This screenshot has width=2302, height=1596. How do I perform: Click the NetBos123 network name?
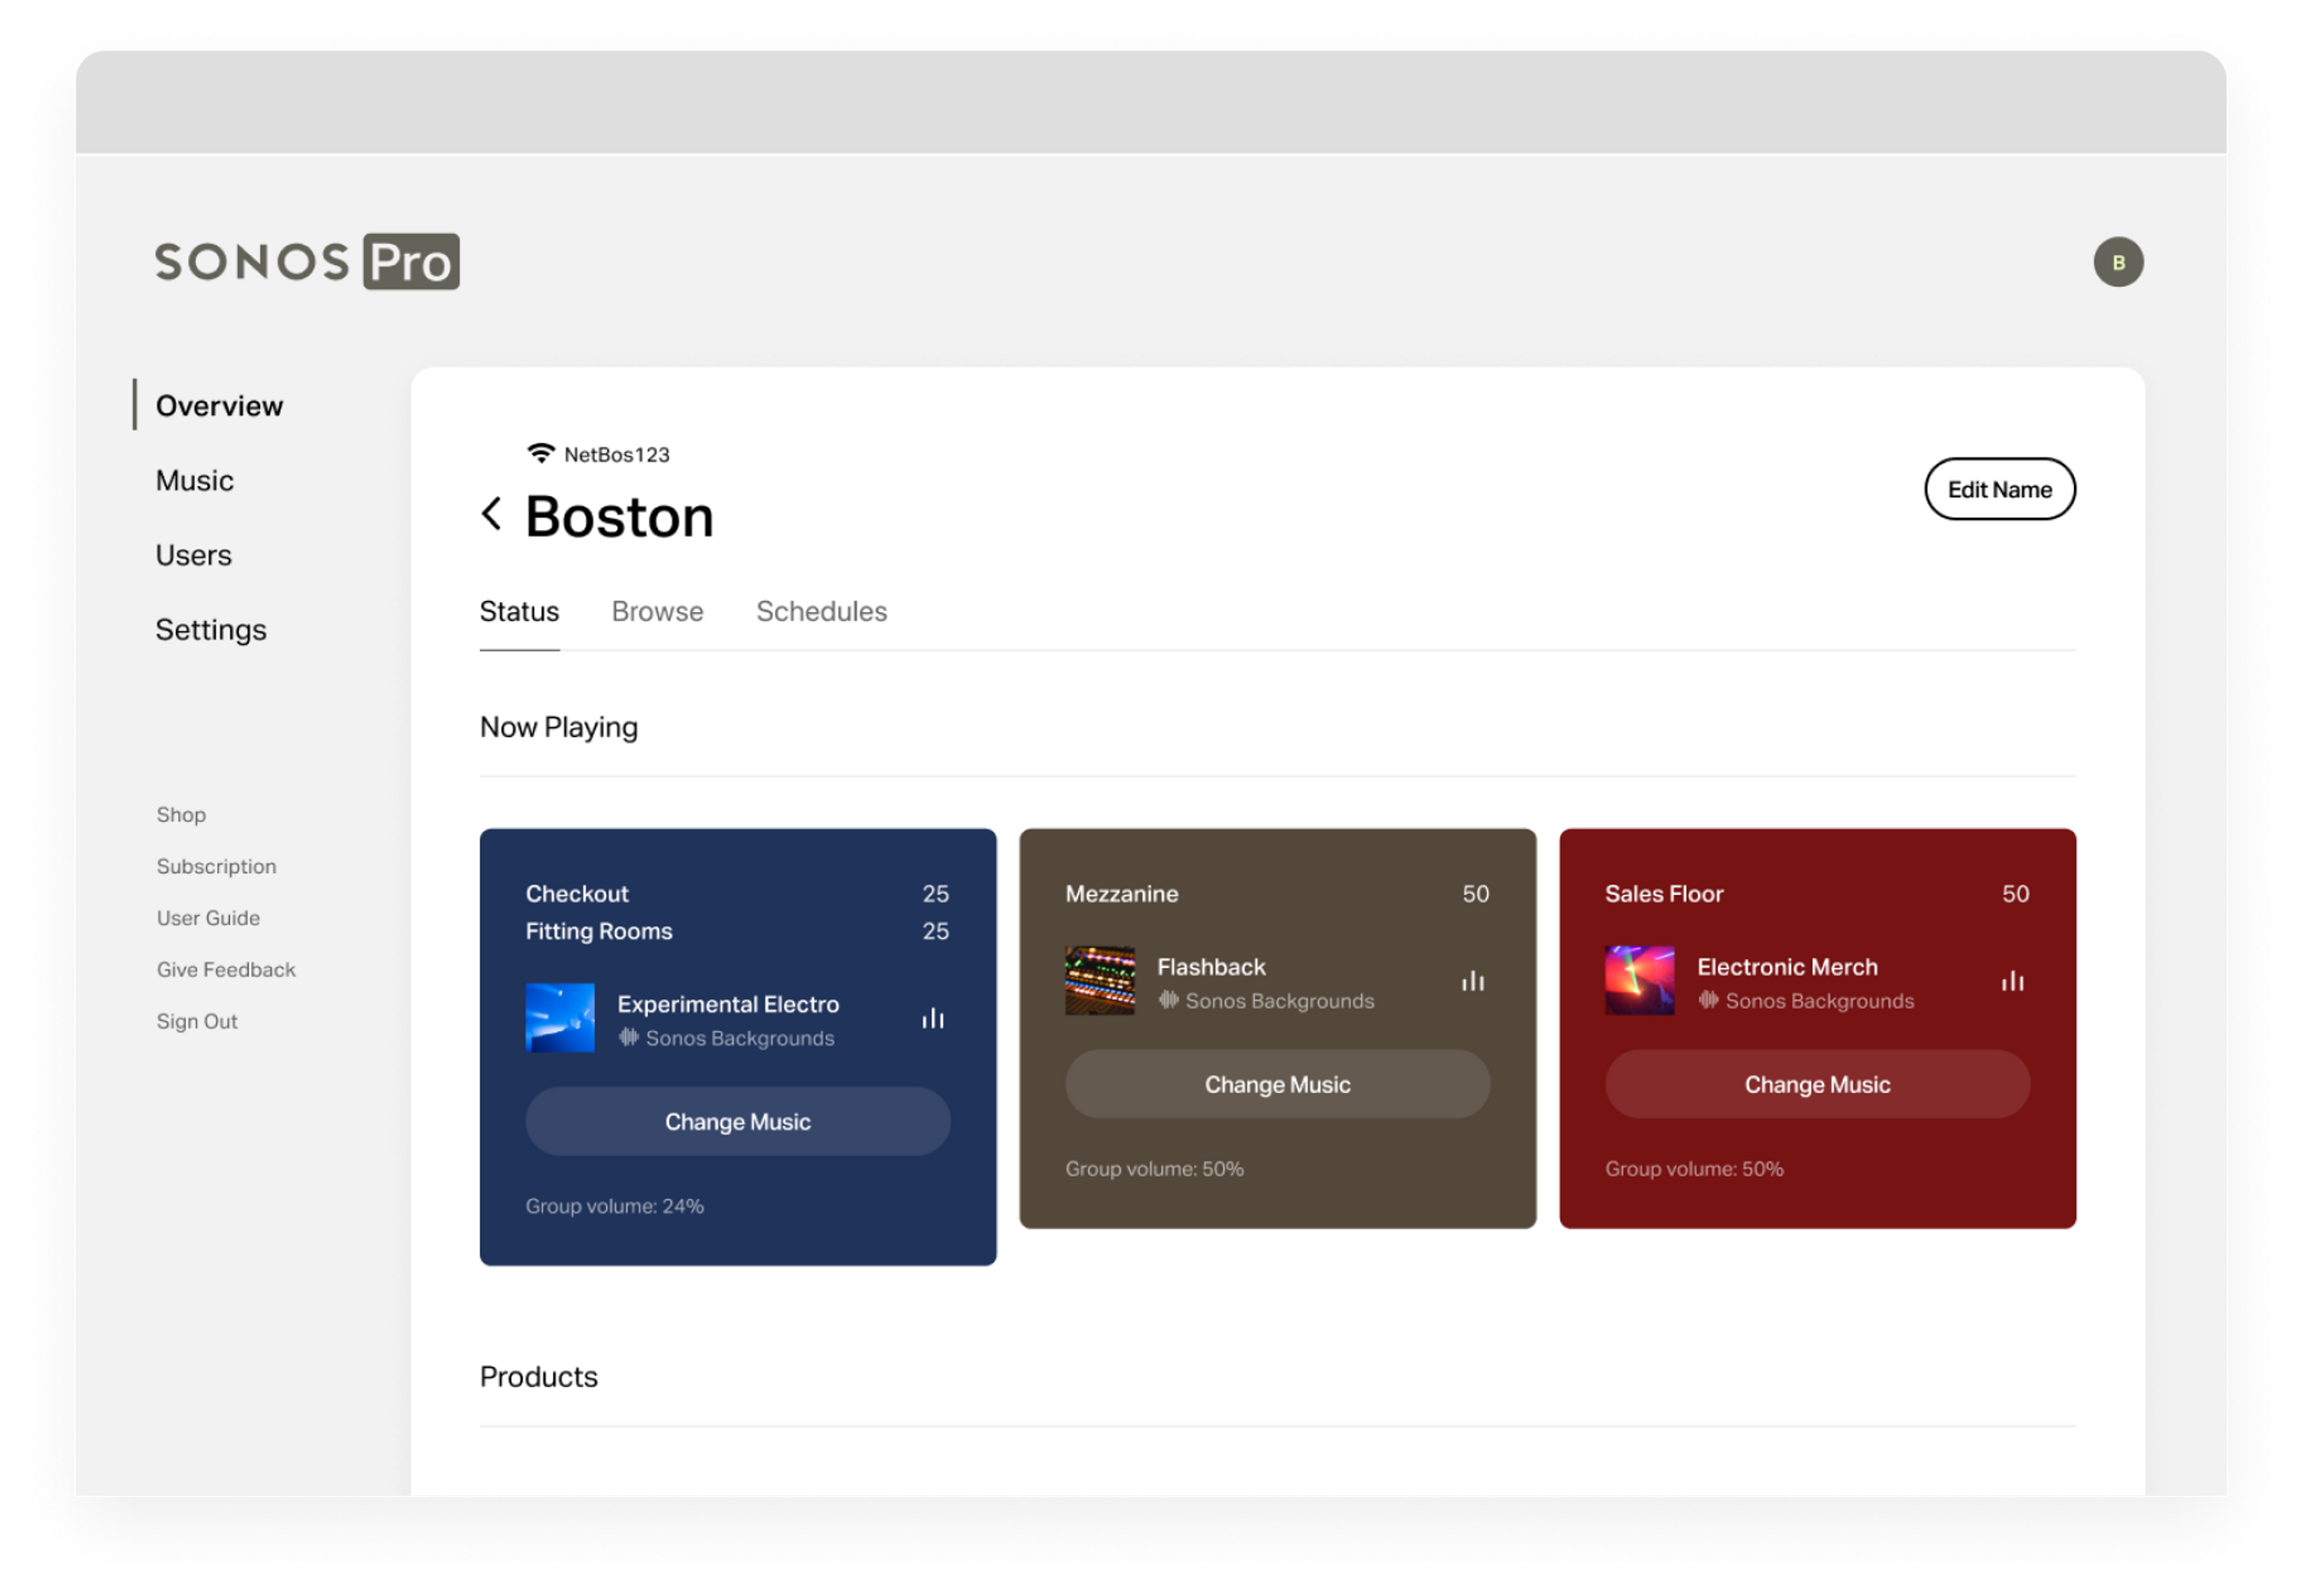(x=617, y=455)
